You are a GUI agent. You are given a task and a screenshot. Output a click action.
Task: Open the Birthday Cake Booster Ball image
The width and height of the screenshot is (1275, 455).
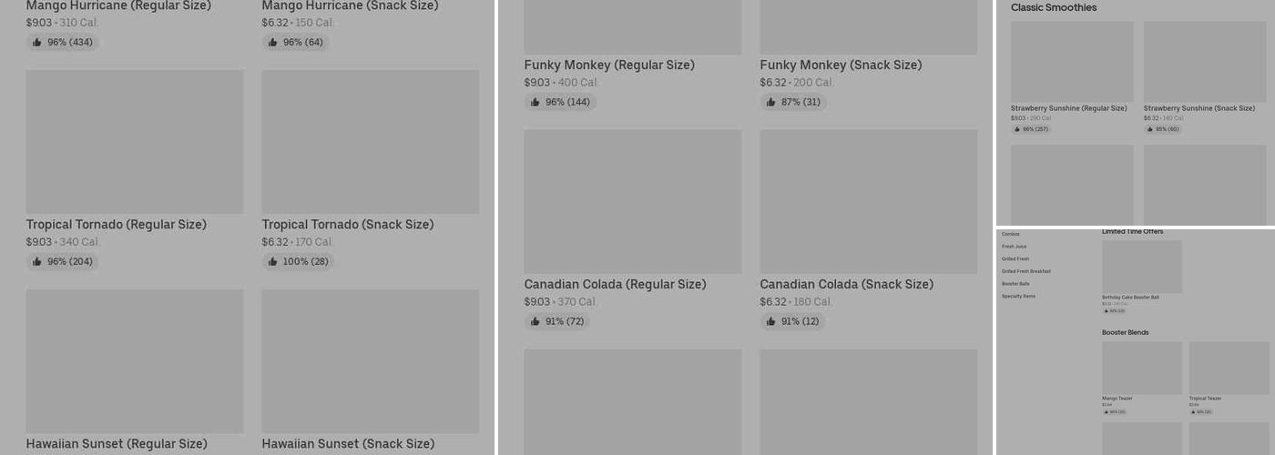coord(1142,267)
